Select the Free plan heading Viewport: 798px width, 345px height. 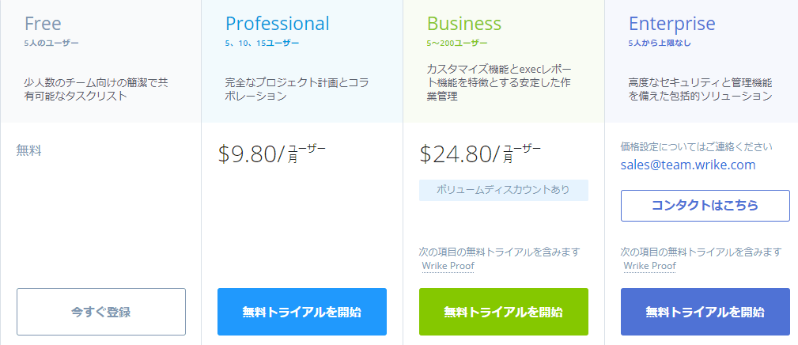43,24
